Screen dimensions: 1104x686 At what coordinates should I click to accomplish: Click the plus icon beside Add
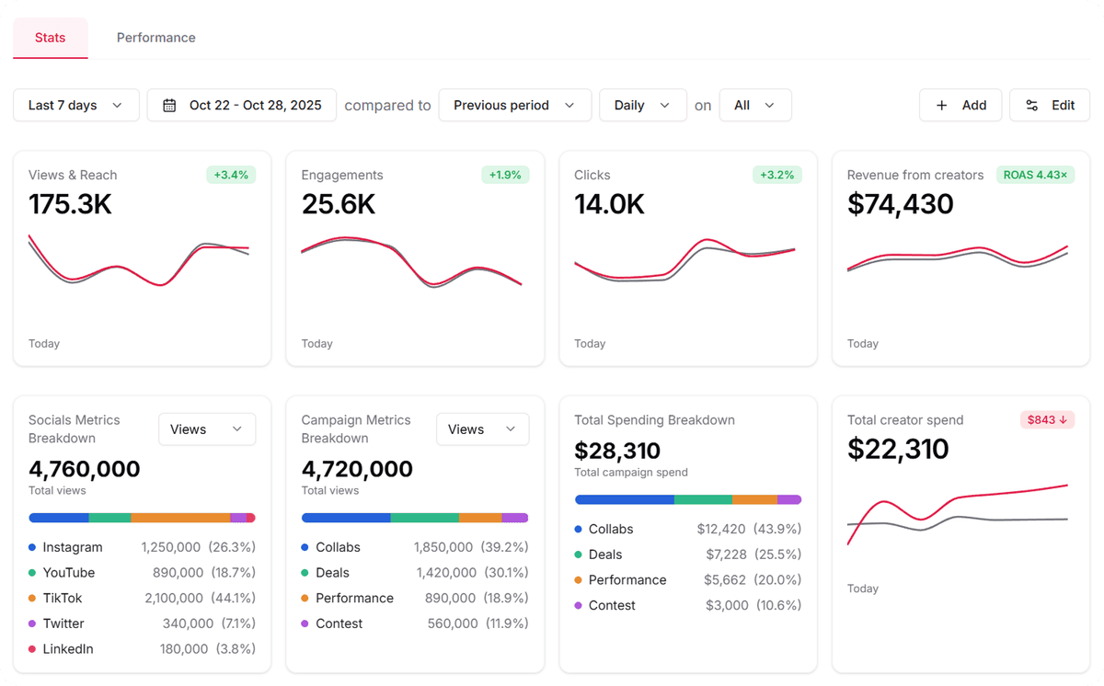point(941,106)
